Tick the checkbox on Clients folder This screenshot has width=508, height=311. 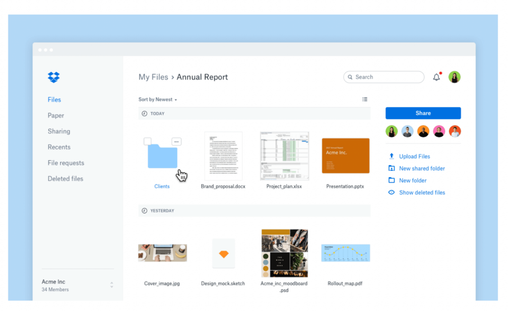point(147,141)
